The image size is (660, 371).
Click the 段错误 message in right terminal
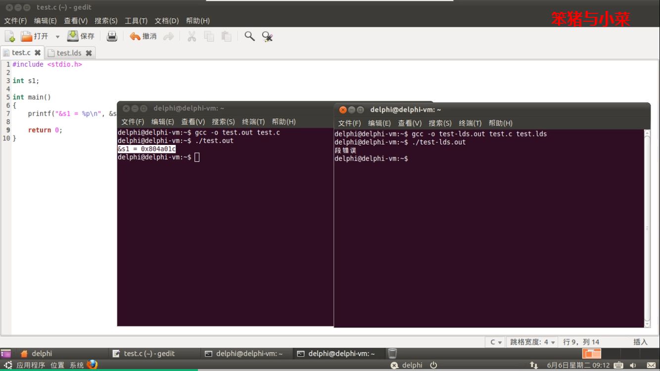(345, 150)
